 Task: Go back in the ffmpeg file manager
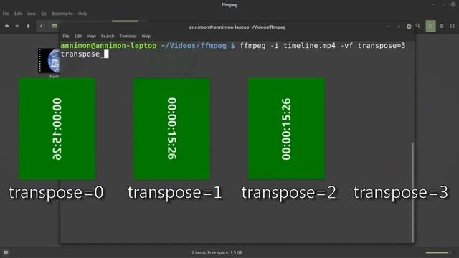pos(6,26)
